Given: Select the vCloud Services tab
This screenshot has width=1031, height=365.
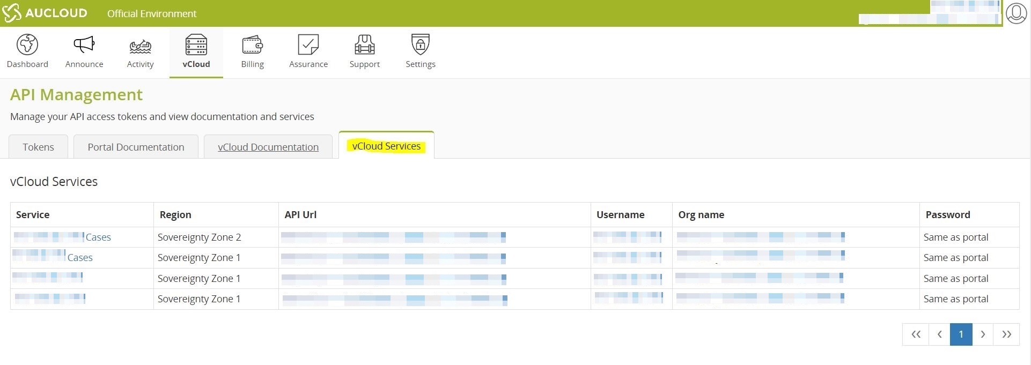Looking at the screenshot, I should click(x=386, y=146).
